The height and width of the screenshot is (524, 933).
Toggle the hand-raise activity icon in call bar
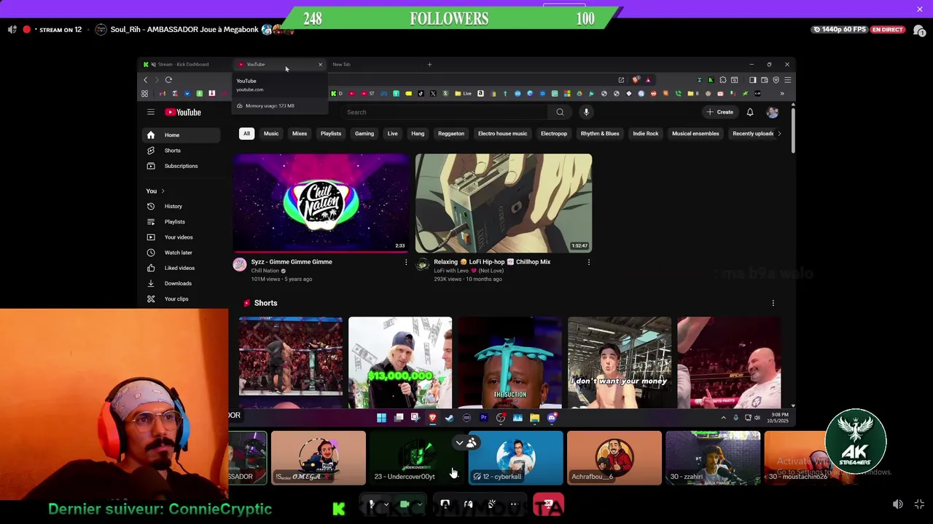[492, 504]
